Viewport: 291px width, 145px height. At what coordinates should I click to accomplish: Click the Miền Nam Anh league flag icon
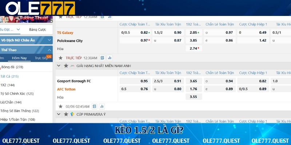point(72,66)
